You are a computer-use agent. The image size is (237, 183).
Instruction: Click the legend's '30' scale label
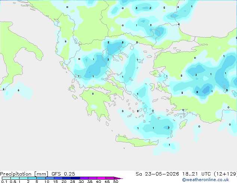pyautogui.click(x=81, y=182)
